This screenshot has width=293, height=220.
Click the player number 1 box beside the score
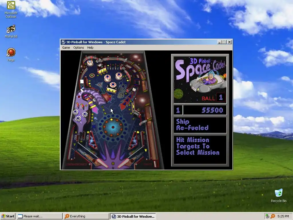click(x=178, y=110)
